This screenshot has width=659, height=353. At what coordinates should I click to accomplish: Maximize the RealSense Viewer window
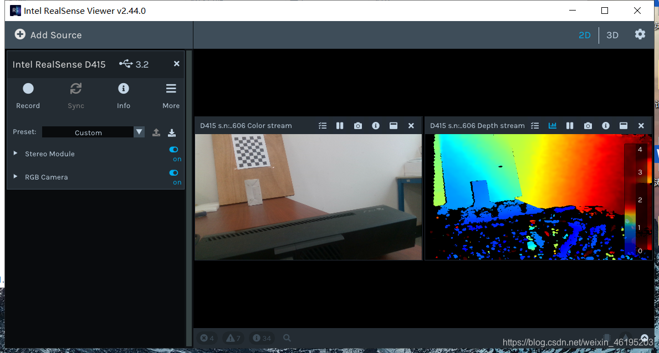click(604, 11)
